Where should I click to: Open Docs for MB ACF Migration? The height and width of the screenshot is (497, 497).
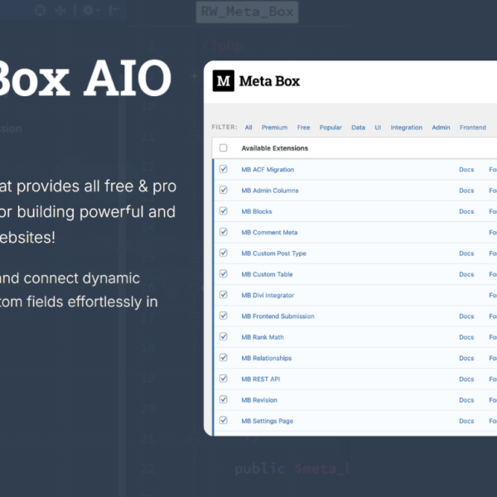466,170
